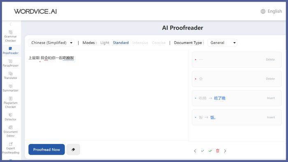
Task: Click the eraser clear-text button
Action: 73,150
